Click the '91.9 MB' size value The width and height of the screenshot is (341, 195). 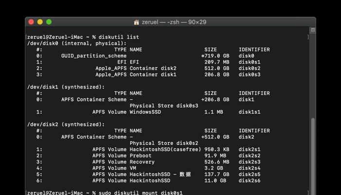pos(215,156)
